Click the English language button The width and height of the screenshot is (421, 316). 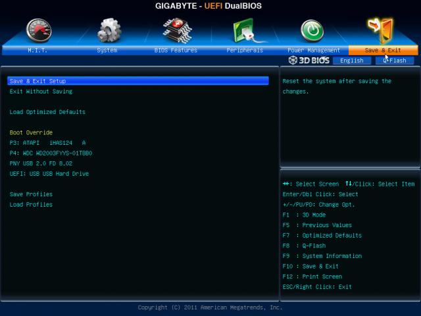click(352, 61)
